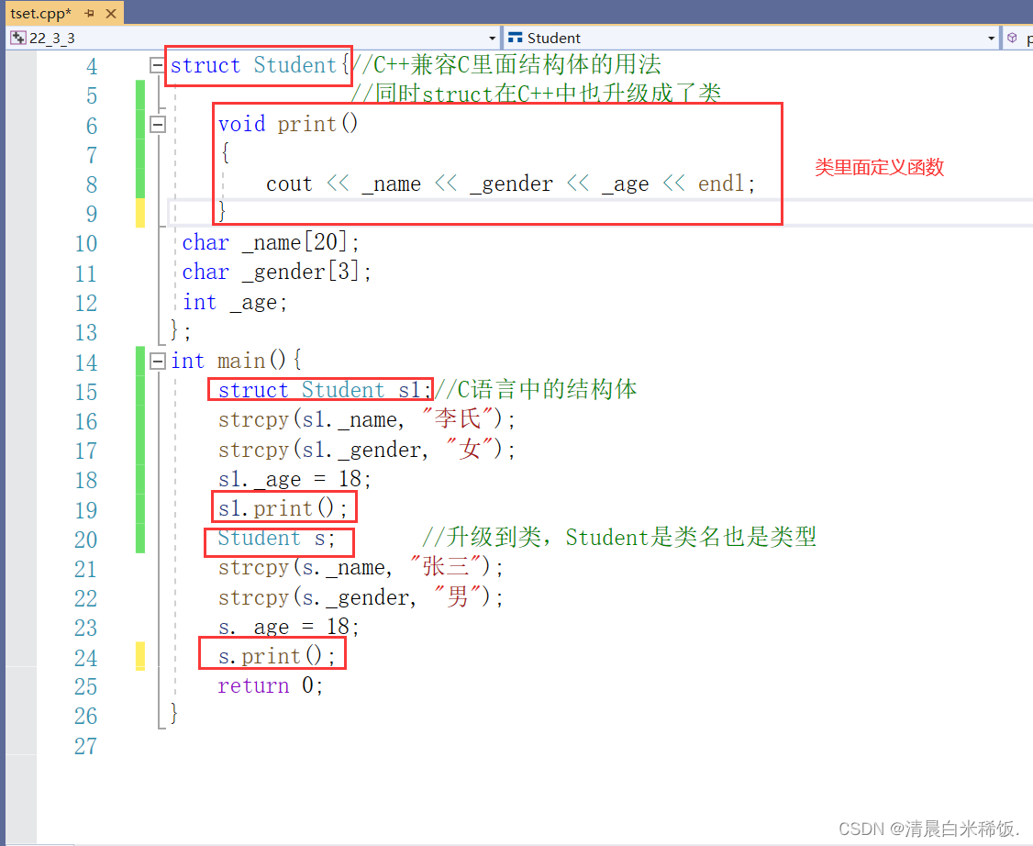Click the 'int _age;' declaration
Image resolution: width=1033 pixels, height=846 pixels.
[x=235, y=303]
